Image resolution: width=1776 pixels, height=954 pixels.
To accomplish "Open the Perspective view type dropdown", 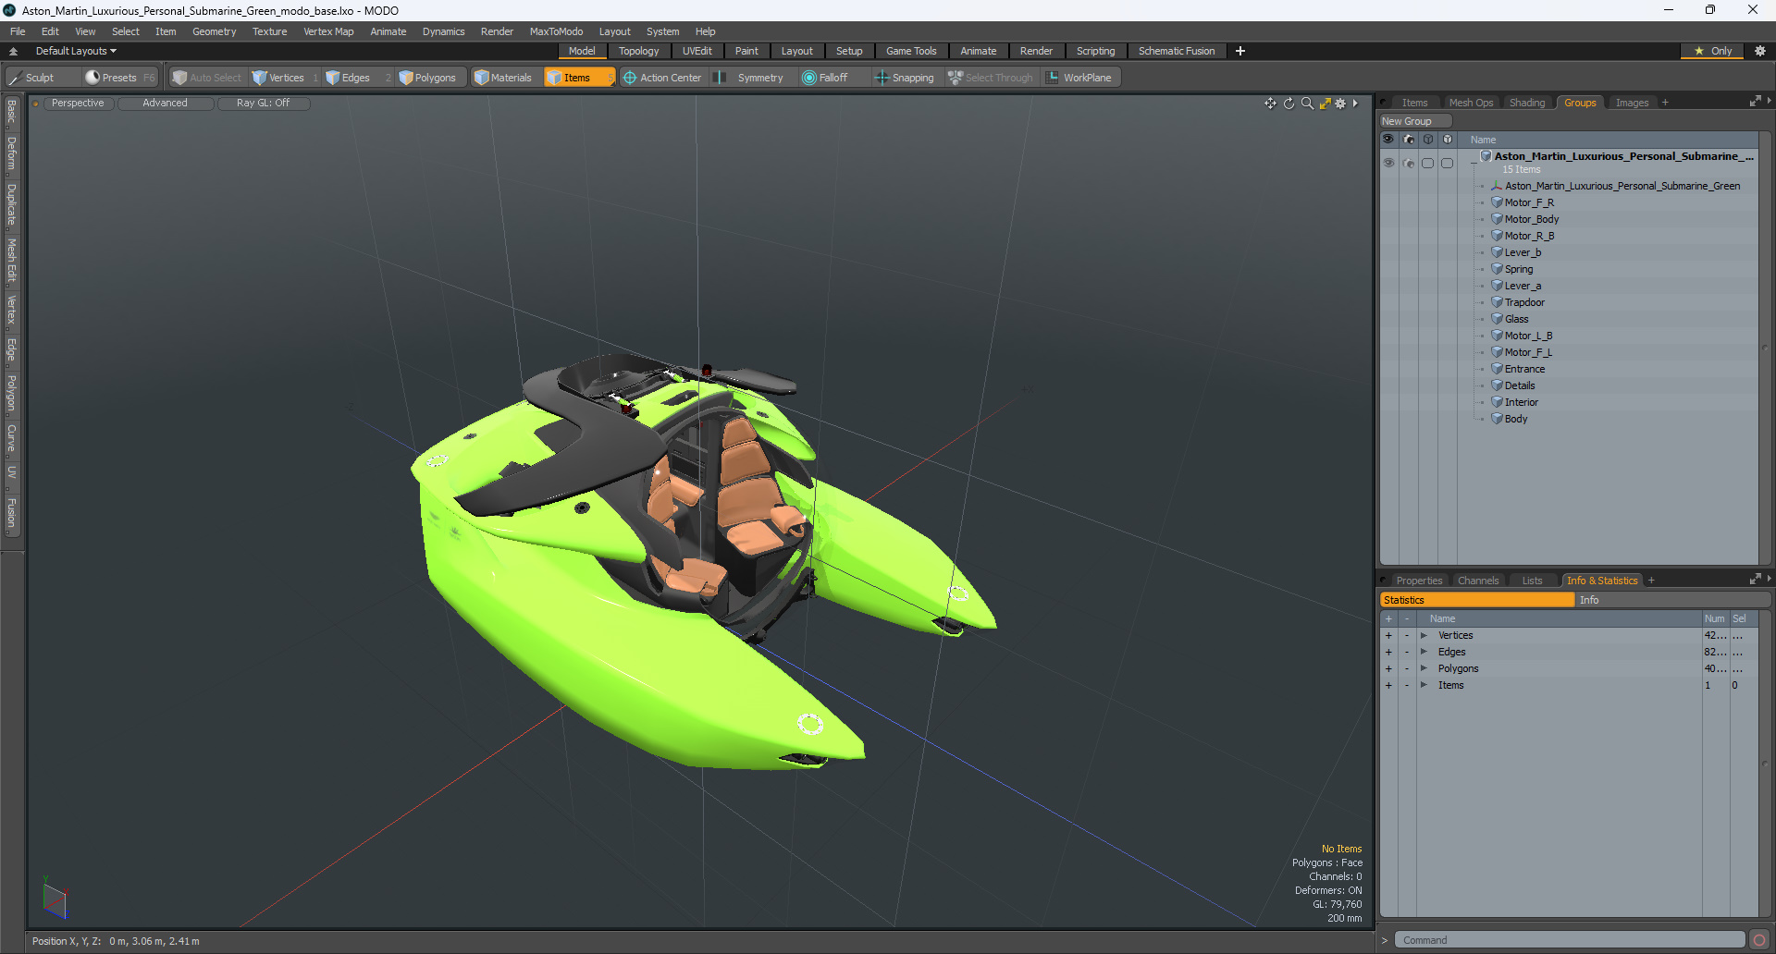I will click(x=78, y=103).
